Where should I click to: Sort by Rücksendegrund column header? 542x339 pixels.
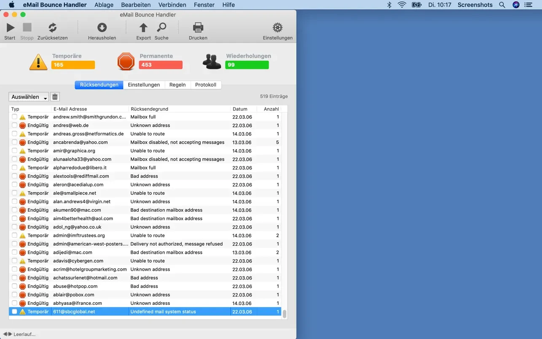180,109
